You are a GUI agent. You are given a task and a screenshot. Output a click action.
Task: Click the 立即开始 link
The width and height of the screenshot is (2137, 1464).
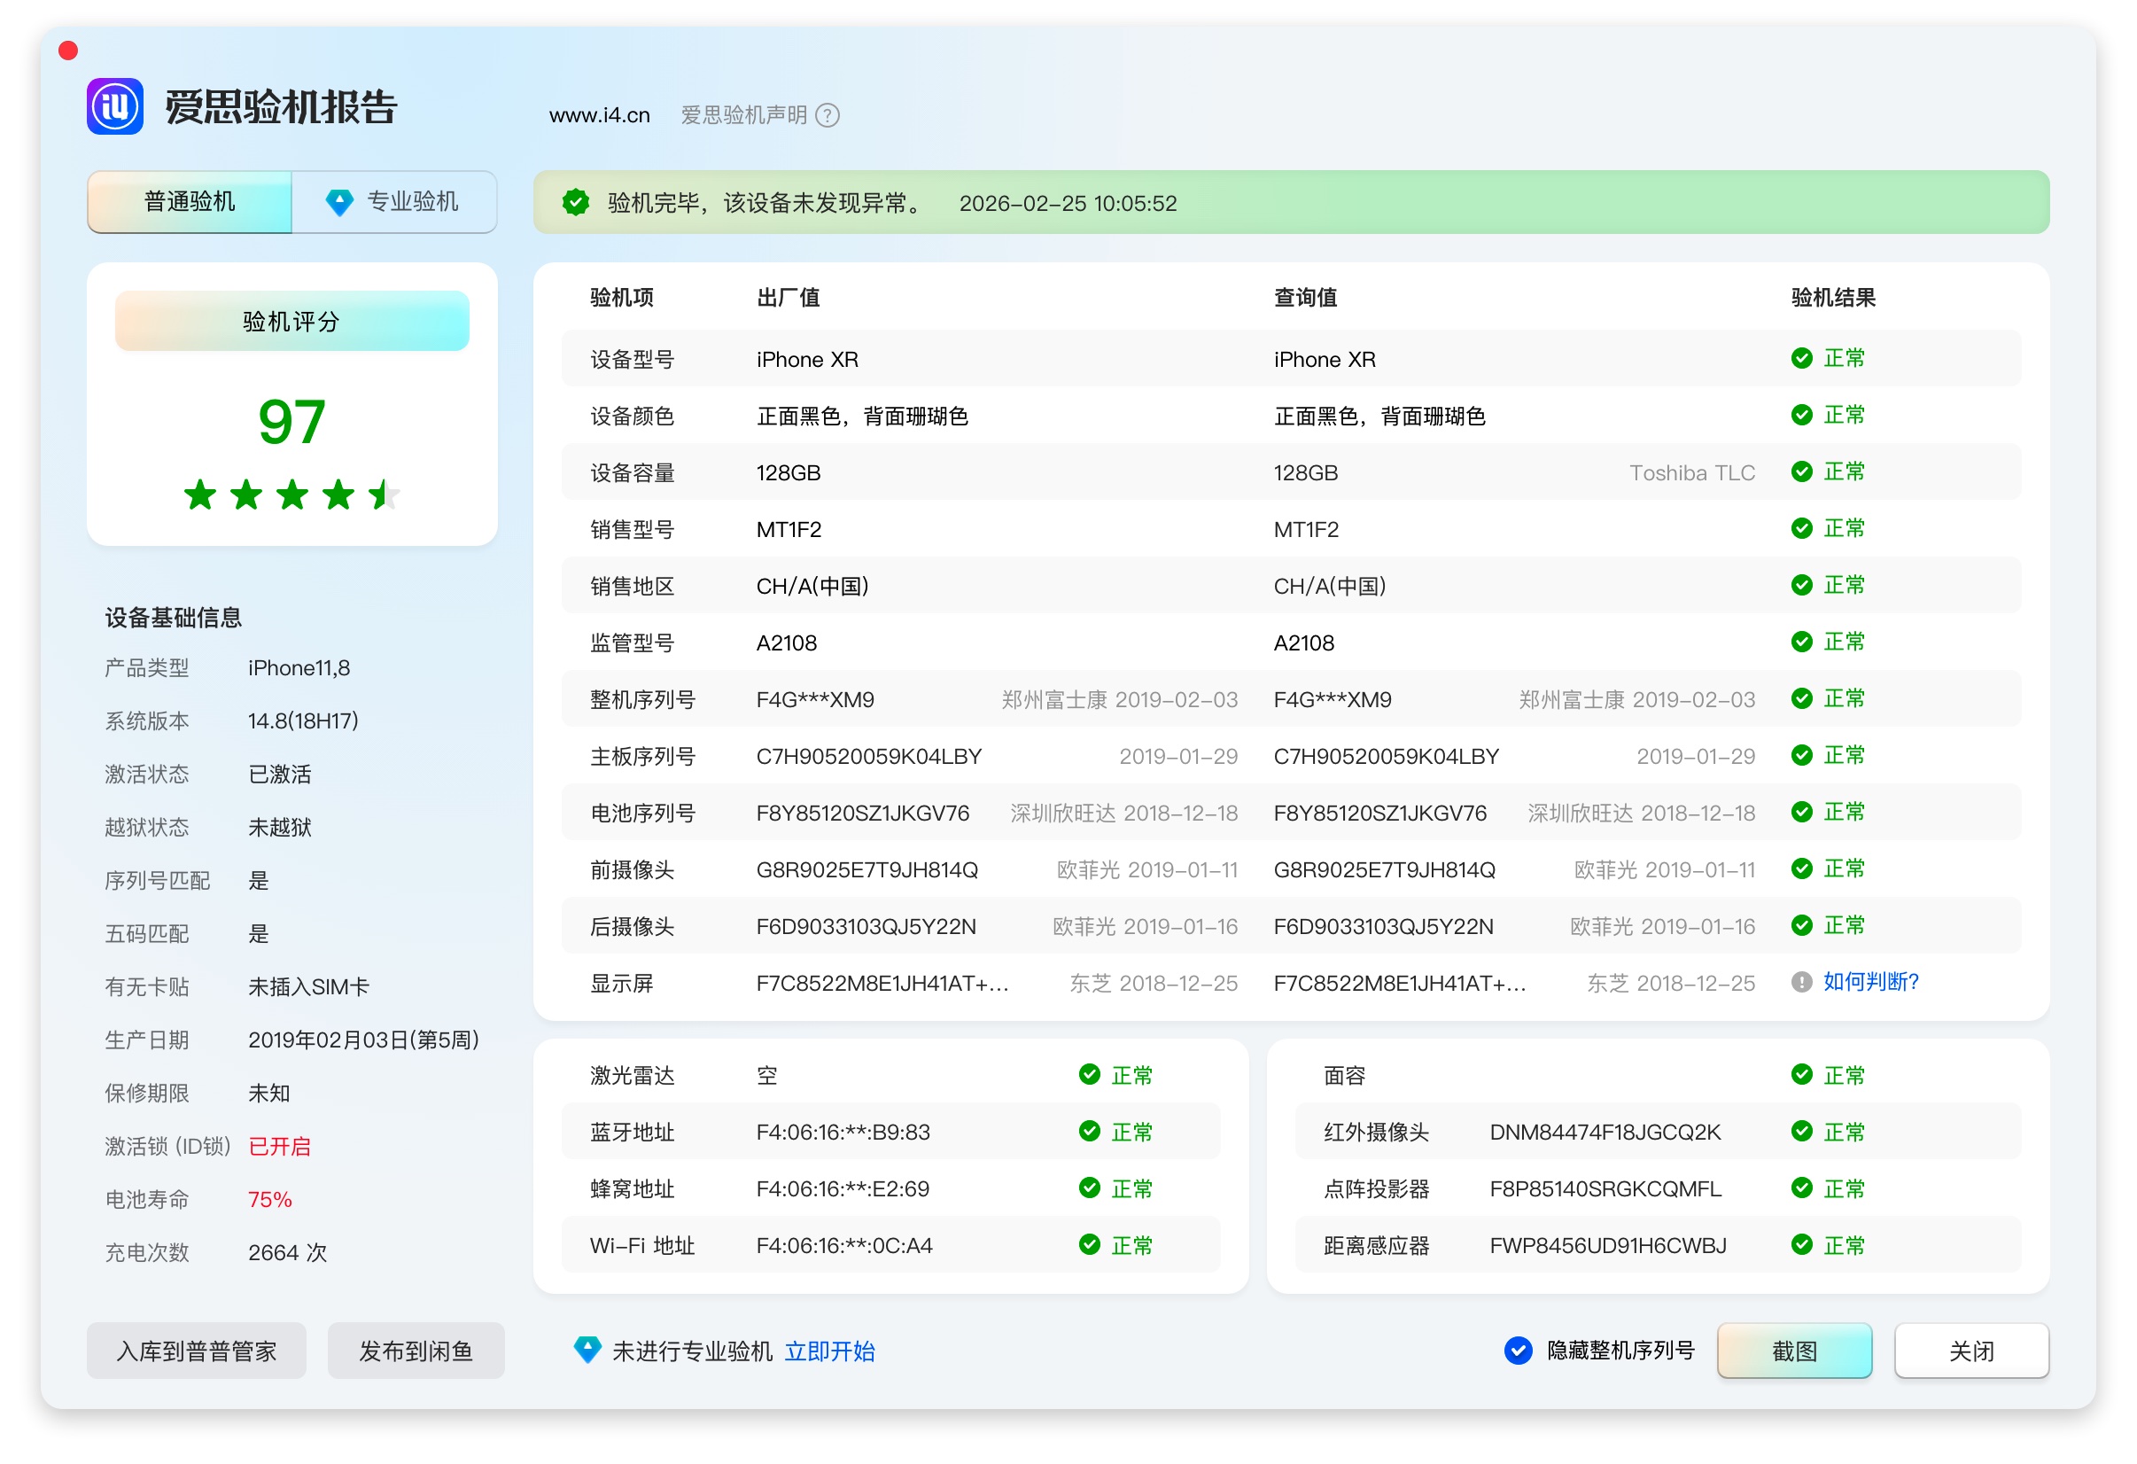pyautogui.click(x=829, y=1351)
